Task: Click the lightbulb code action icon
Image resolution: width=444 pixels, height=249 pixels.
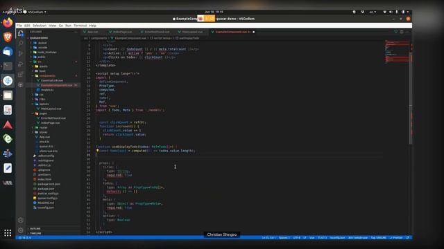Action: (x=97, y=151)
